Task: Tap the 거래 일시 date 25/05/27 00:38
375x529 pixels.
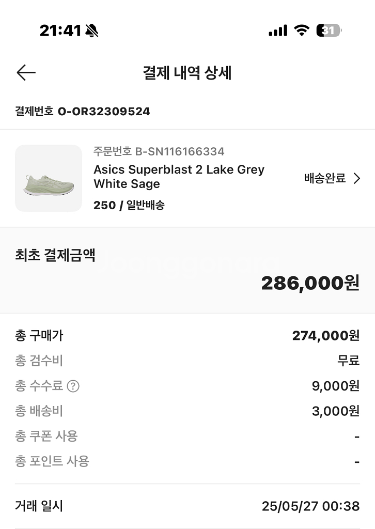Action: (x=310, y=506)
